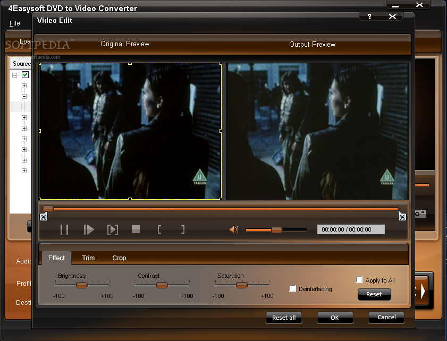
Task: Expand the third plus node in tree
Action: pos(24,118)
